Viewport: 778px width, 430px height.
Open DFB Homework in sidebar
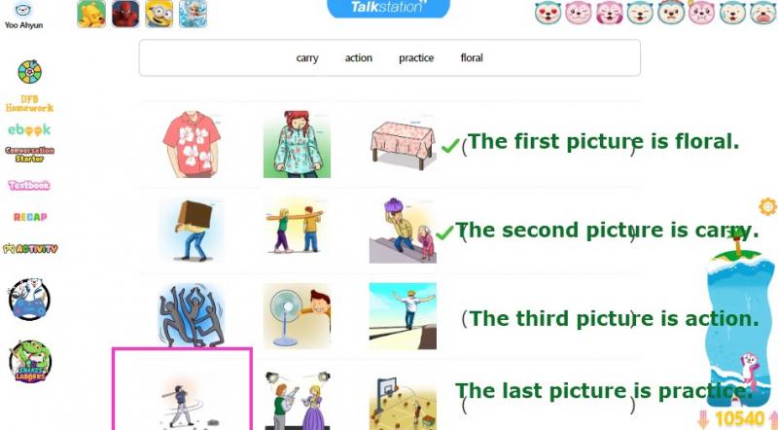(x=30, y=103)
